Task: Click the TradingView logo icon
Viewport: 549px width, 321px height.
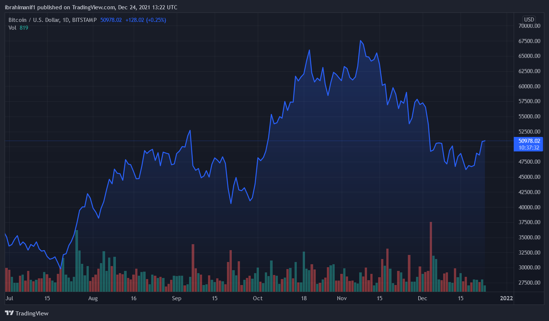Action: pyautogui.click(x=9, y=313)
